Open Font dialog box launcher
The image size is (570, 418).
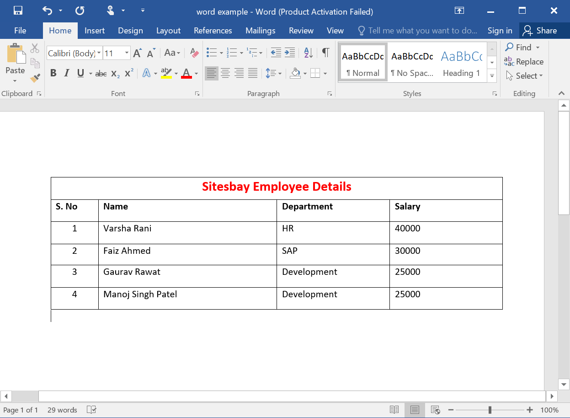click(x=197, y=93)
